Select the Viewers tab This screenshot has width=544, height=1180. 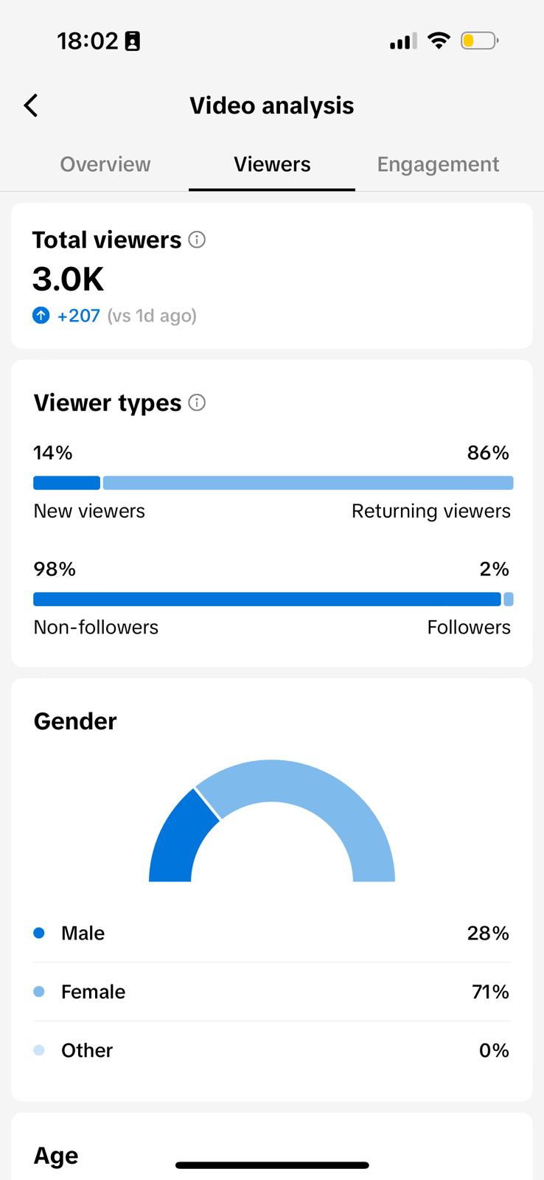click(272, 164)
